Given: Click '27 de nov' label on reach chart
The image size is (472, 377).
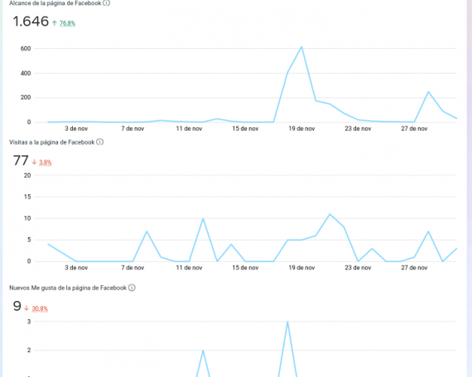Looking at the screenshot, I should click(414, 129).
